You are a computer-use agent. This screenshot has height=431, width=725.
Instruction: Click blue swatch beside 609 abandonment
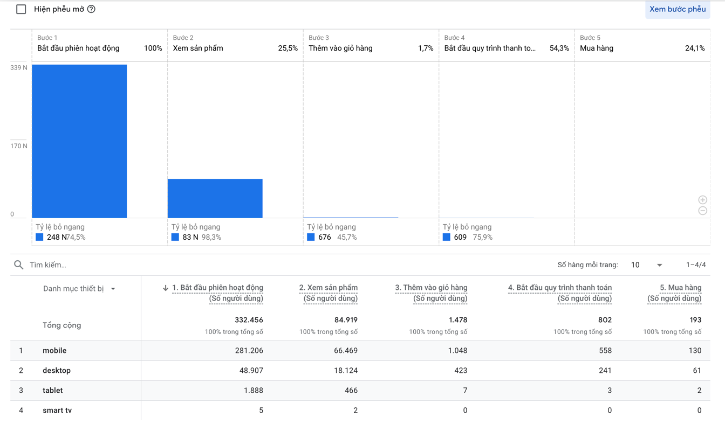click(x=446, y=237)
